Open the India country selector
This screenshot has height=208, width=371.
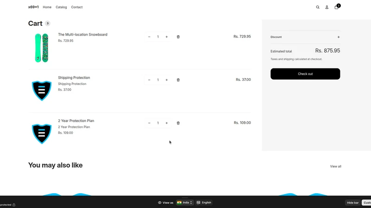tap(185, 202)
